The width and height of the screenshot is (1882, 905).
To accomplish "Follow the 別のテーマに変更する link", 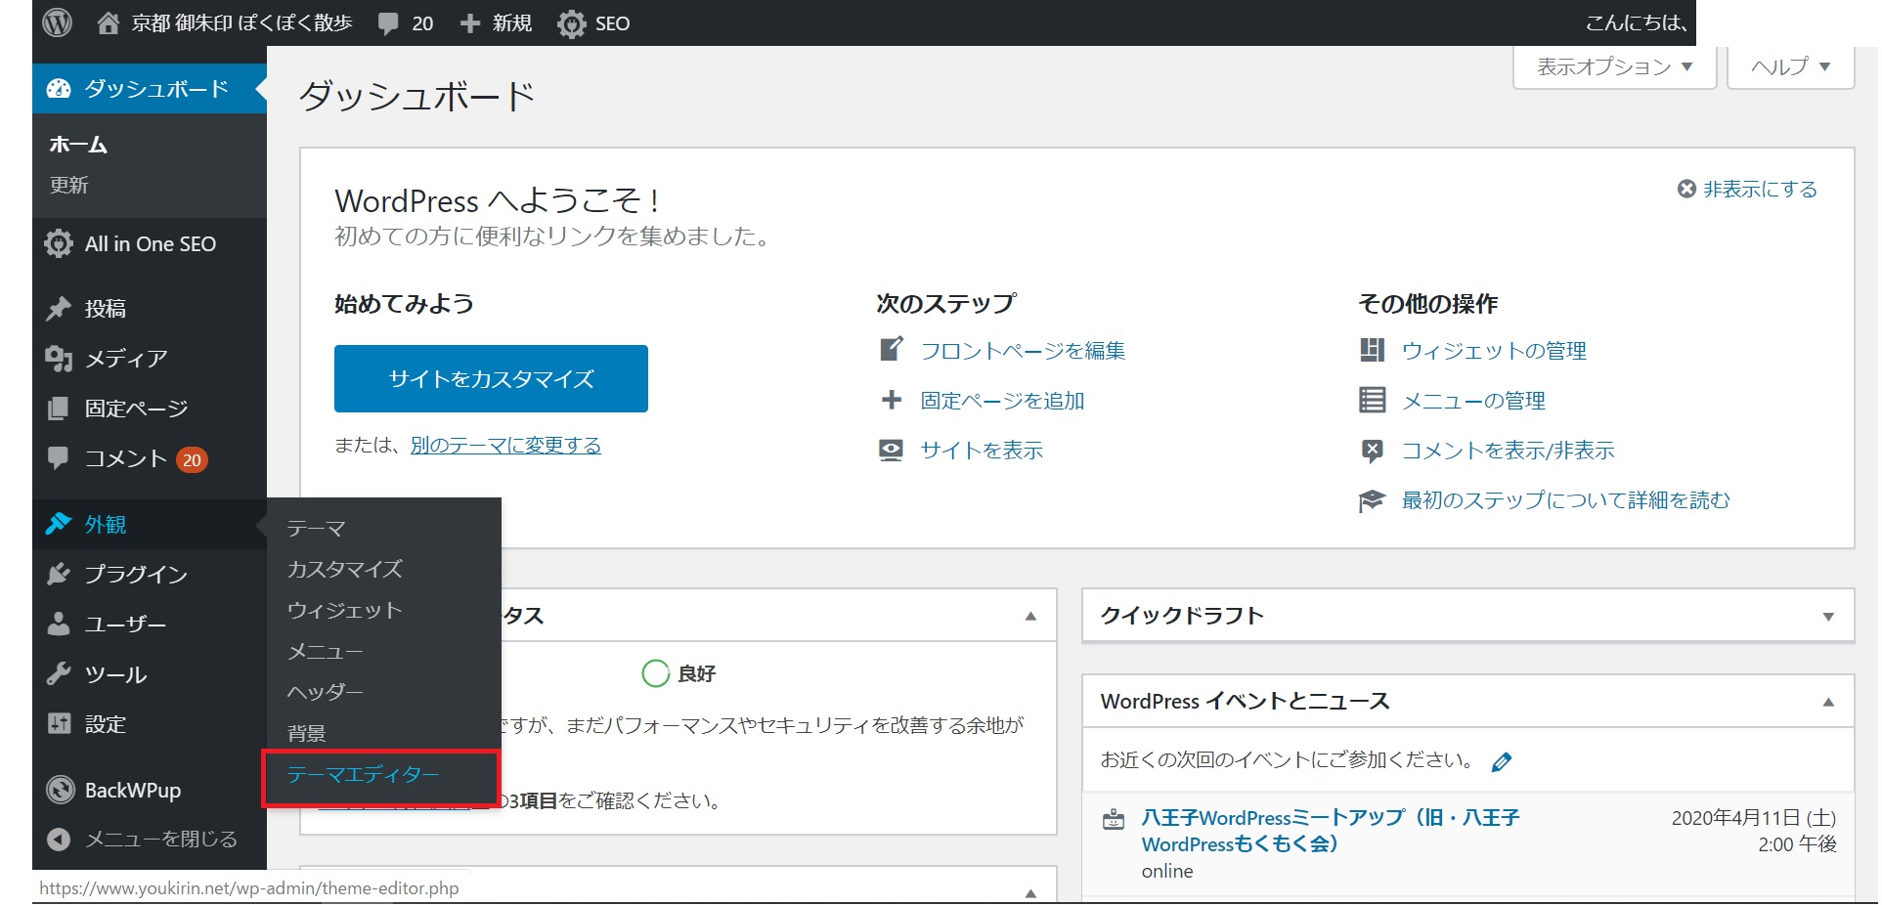I will pyautogui.click(x=505, y=446).
